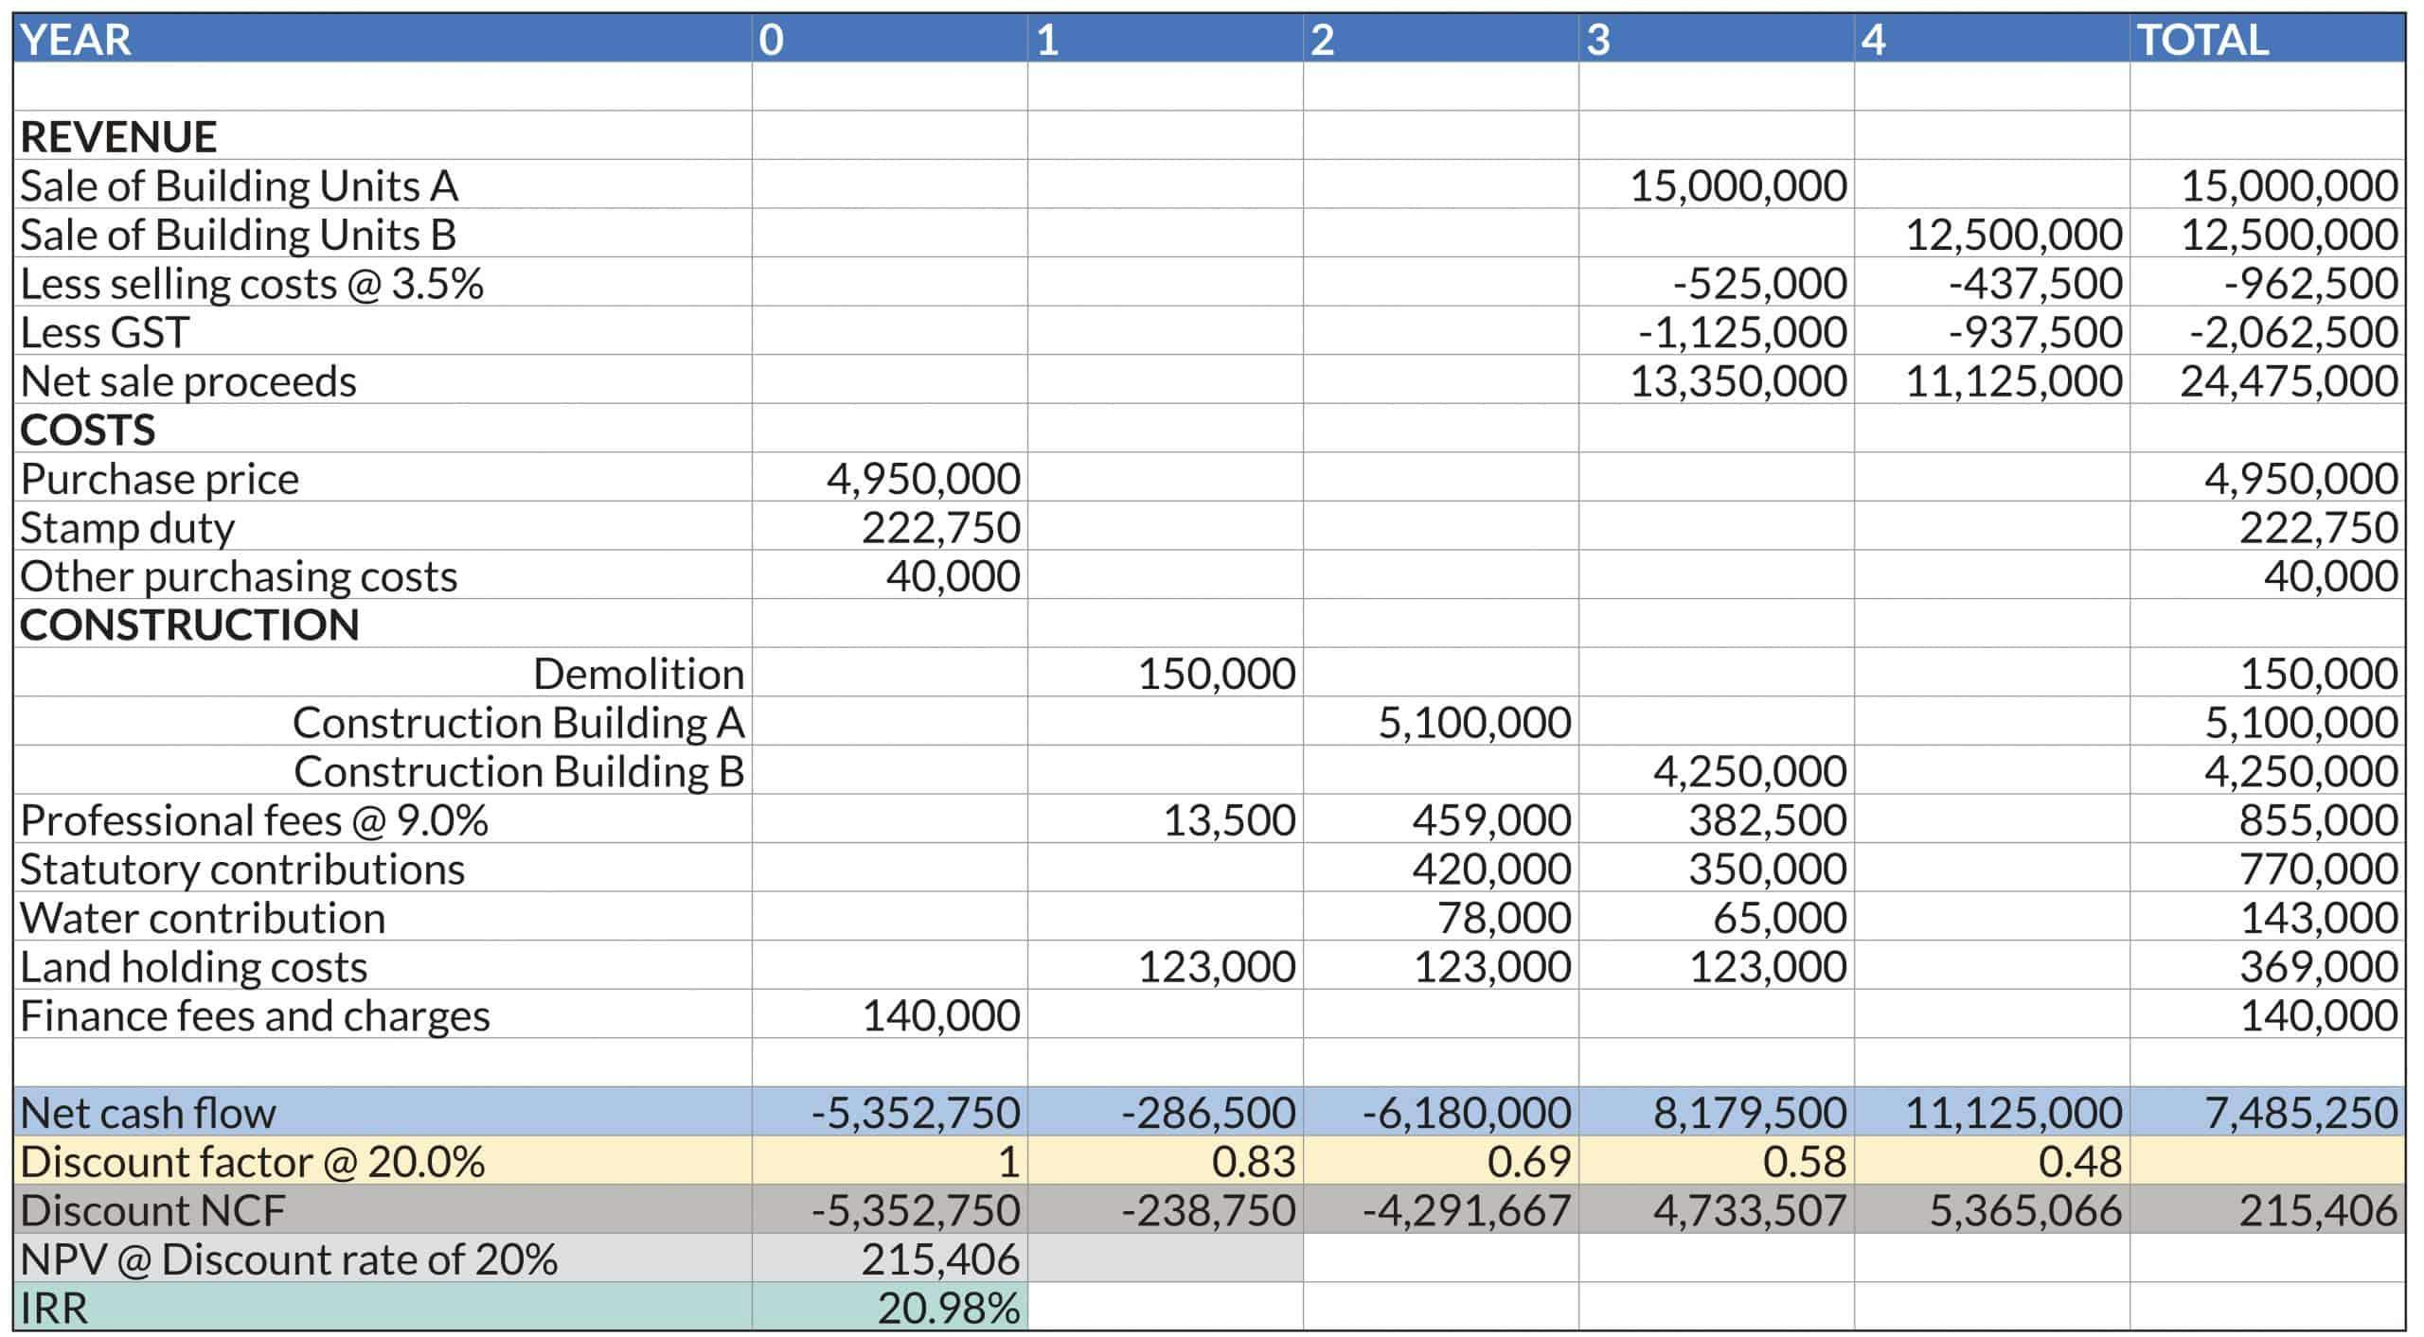Select 'NPV @ Discount rate of 20%' label
The width and height of the screenshot is (2424, 1337).
click(x=289, y=1259)
